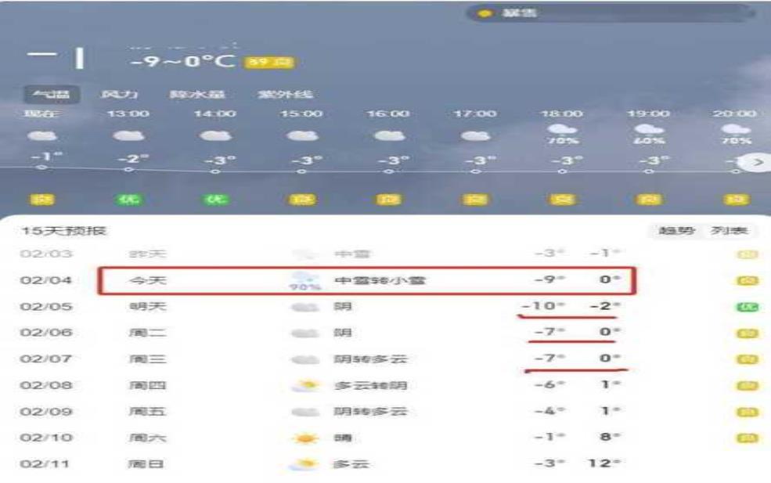Tap the air quality badge in the 02/08 row
Viewport: 771px width, 483px height.
coord(748,386)
